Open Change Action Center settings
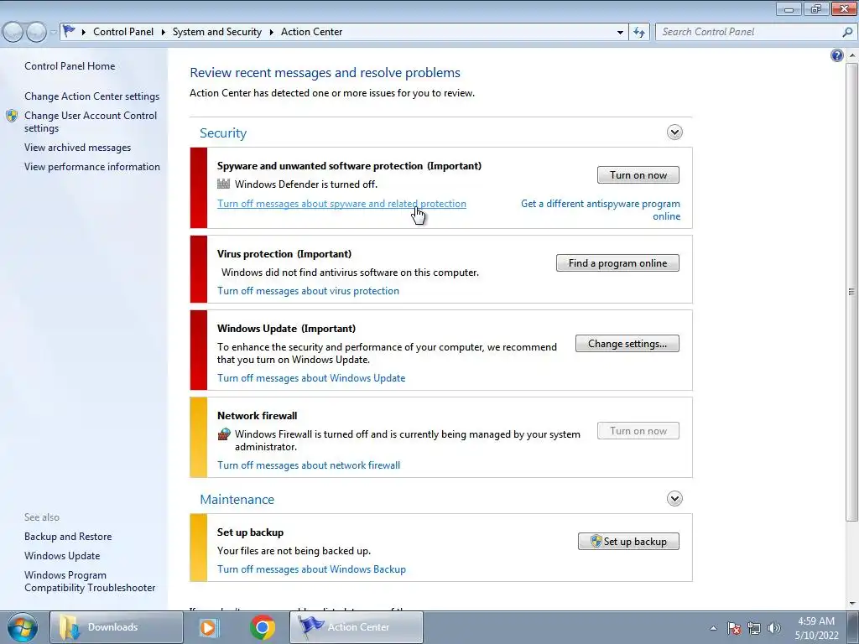The width and height of the screenshot is (859, 644). [91, 96]
